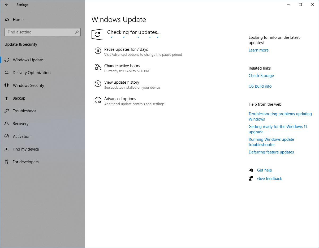Open the Troubleshoot section
This screenshot has width=319, height=248.
(43, 111)
